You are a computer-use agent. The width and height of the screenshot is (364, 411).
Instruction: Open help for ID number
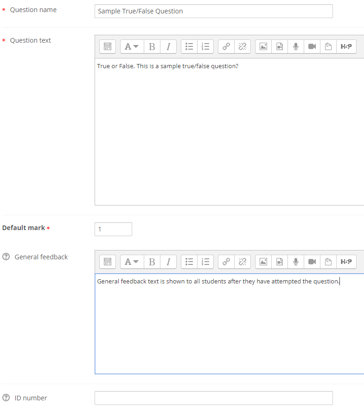tap(6, 398)
